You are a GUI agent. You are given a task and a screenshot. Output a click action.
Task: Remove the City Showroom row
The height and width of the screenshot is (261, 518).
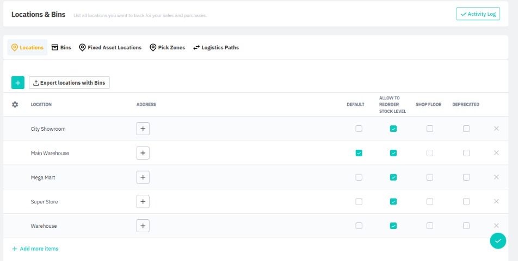[496, 129]
